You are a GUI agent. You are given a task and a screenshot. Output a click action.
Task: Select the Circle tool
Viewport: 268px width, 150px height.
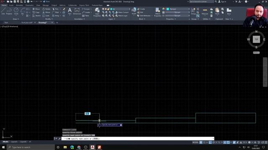tap(16, 11)
